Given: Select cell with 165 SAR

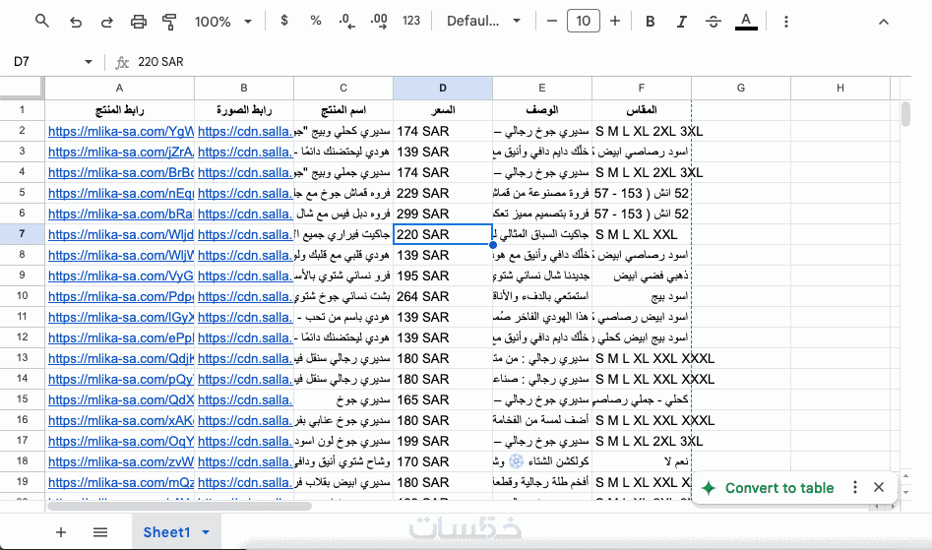Looking at the screenshot, I should (x=443, y=399).
